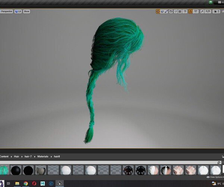Open grid snap size dropdown showing 10
Image resolution: width=224 pixels, height=187 pixels.
[185, 12]
